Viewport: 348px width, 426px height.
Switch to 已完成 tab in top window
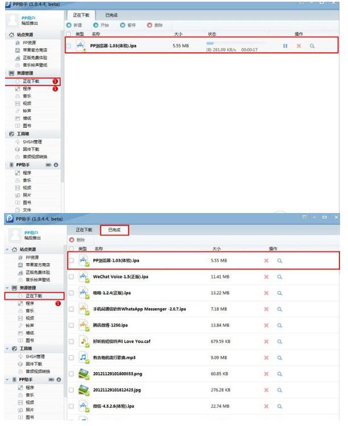[111, 15]
